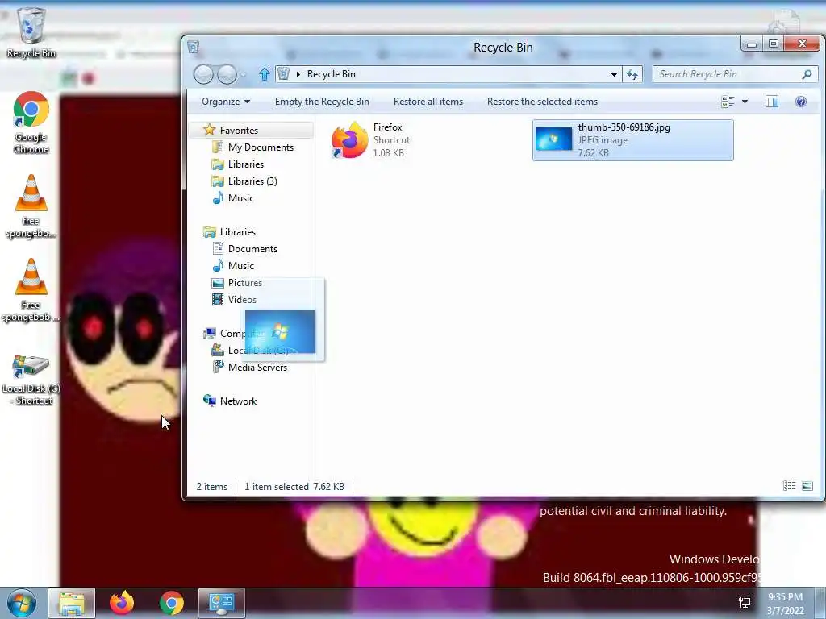Open the recent pages dropdown arrow
Viewport: 826px width, 619px height.
243,75
